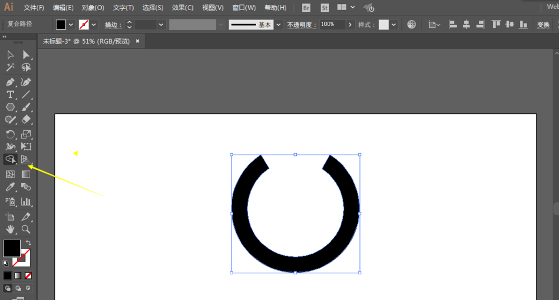
Task: Pick the Perspective Grid tool
Action: pyautogui.click(x=26, y=159)
